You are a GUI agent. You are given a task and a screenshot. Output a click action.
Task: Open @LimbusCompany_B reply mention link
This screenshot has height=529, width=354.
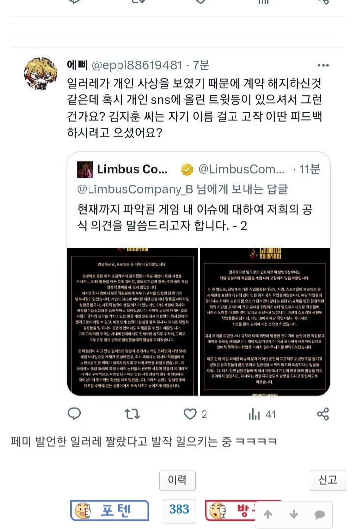[135, 189]
